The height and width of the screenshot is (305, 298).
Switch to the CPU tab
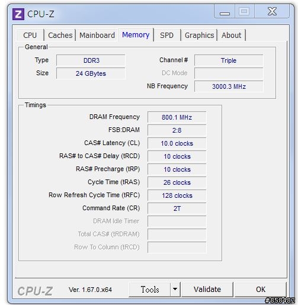(30, 36)
